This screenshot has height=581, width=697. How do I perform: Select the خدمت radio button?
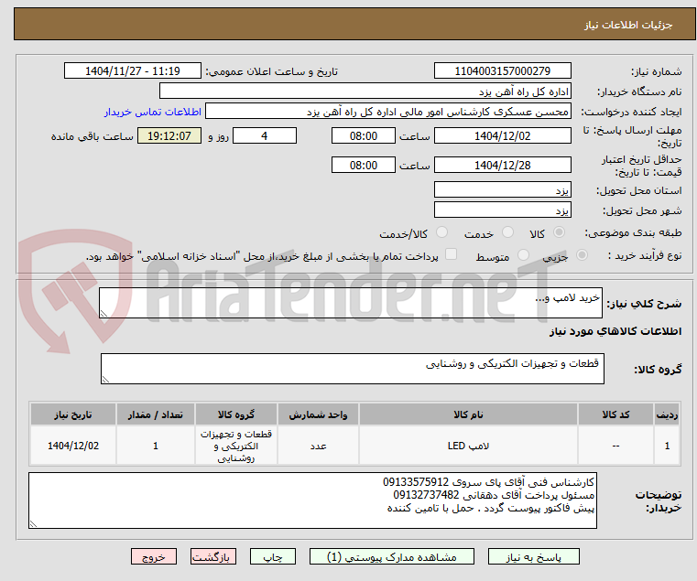[x=507, y=232]
